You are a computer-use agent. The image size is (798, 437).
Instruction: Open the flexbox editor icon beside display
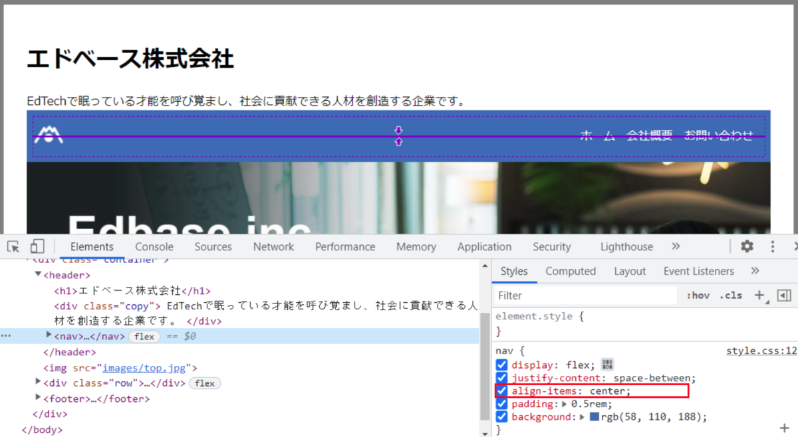[607, 364]
